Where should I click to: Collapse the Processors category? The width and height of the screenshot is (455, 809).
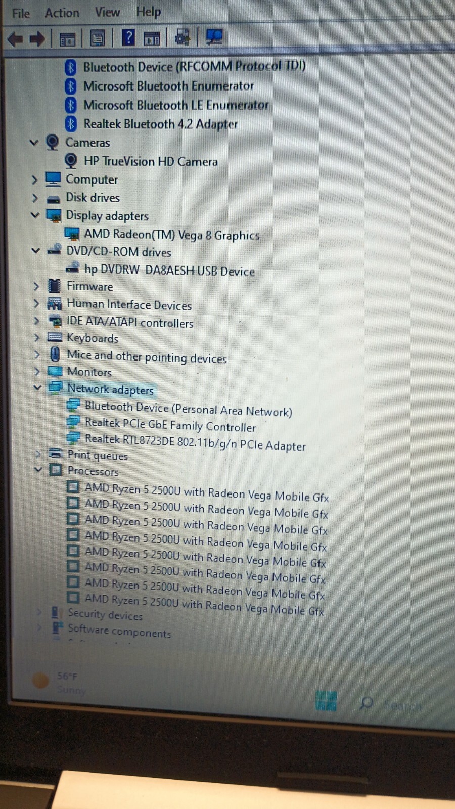pos(38,470)
